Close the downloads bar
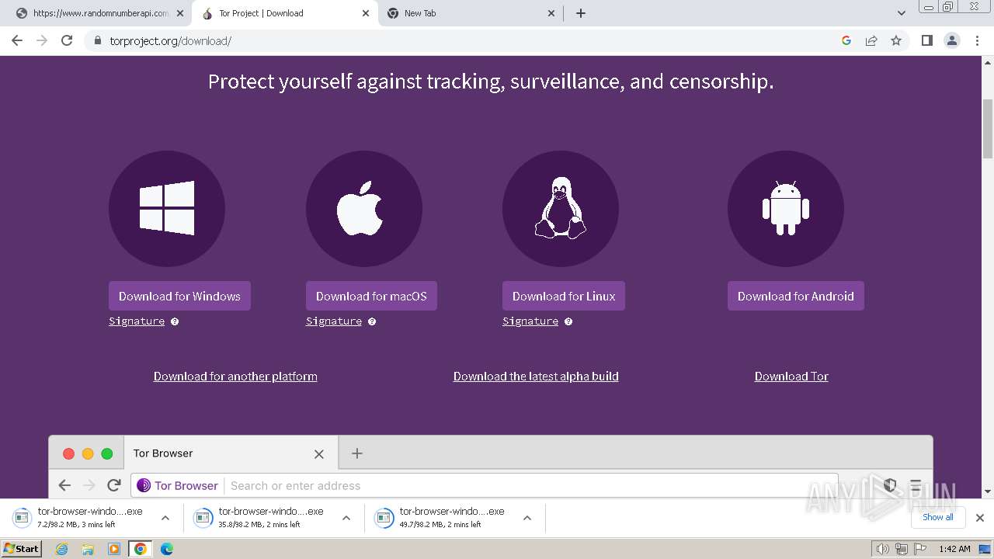Screen dimensions: 994x559 (980, 518)
